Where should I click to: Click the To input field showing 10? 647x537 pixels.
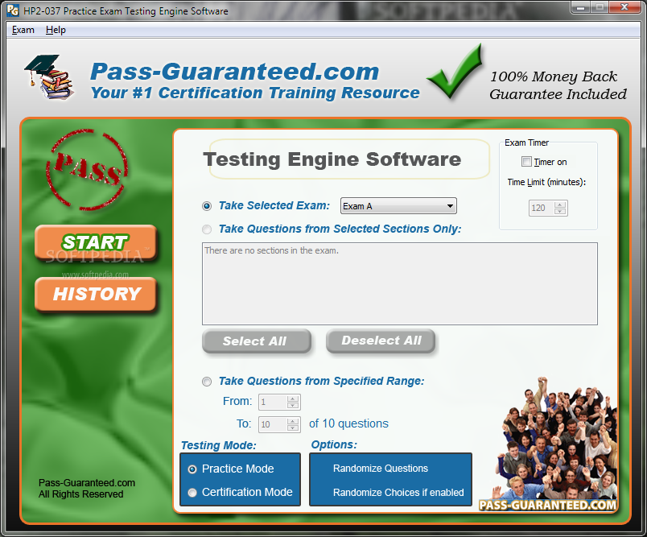point(273,424)
